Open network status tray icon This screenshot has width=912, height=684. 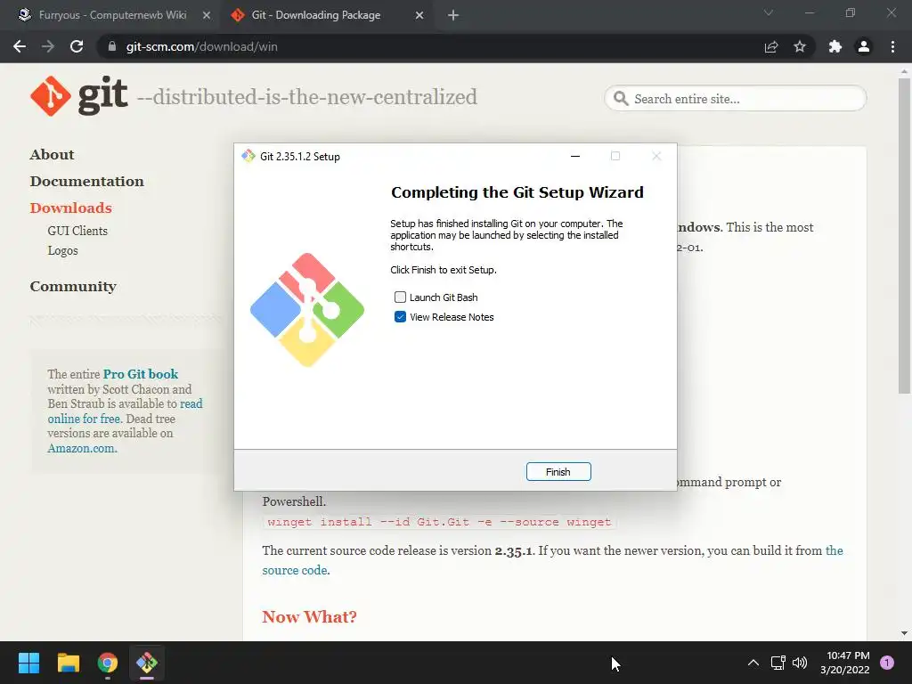coord(778,663)
